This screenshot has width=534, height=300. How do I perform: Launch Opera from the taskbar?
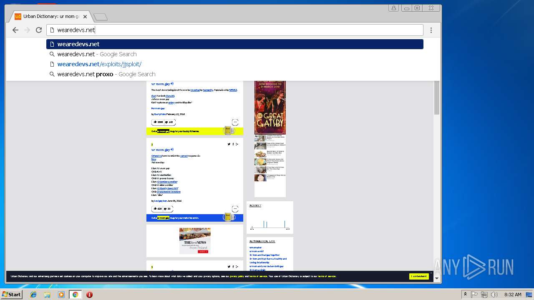[x=89, y=295]
